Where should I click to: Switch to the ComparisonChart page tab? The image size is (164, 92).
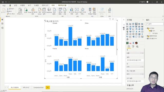[x=38, y=87]
